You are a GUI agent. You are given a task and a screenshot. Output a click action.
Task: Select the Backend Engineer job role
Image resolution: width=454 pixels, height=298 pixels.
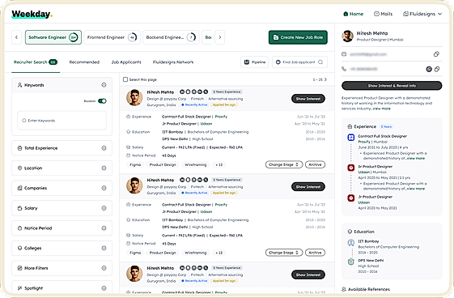pos(171,37)
